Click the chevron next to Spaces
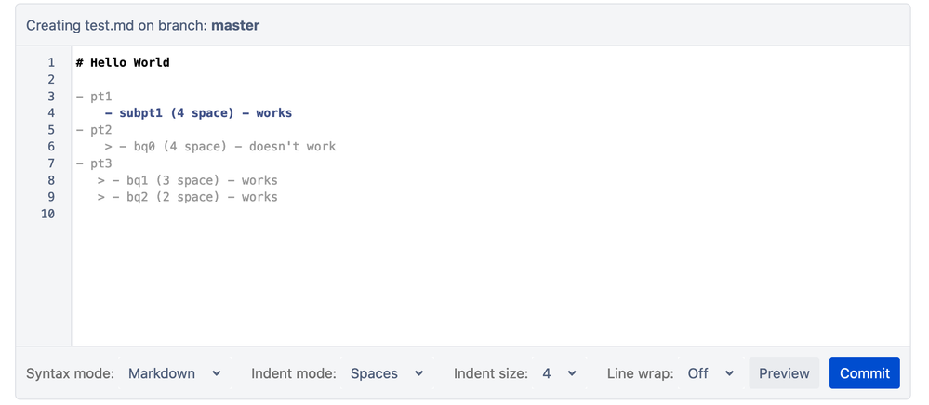 click(x=418, y=373)
